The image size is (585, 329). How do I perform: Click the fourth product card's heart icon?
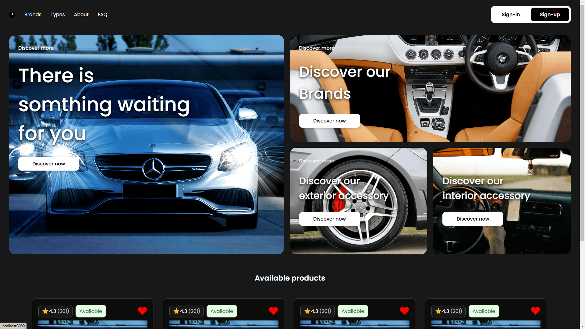pos(535,311)
